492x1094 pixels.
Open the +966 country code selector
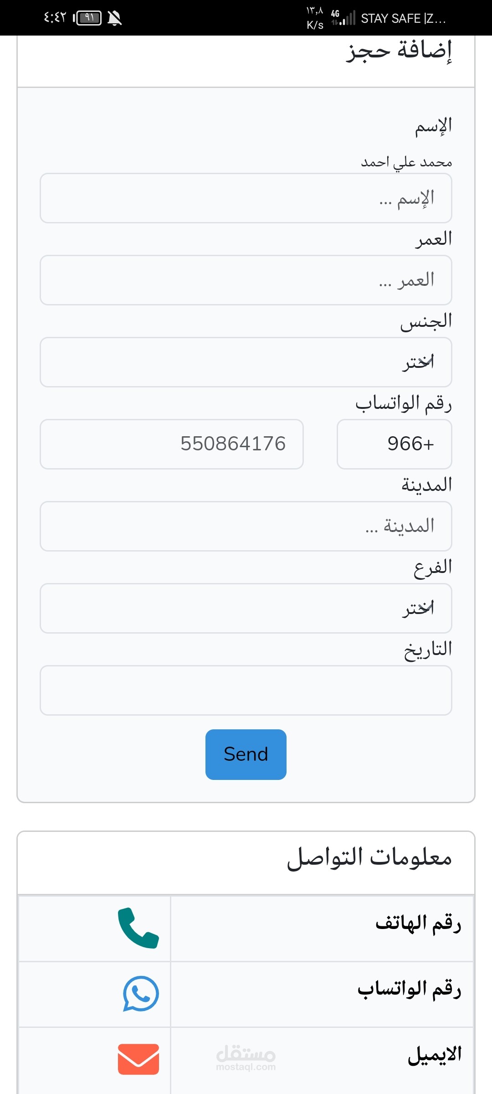pyautogui.click(x=395, y=444)
